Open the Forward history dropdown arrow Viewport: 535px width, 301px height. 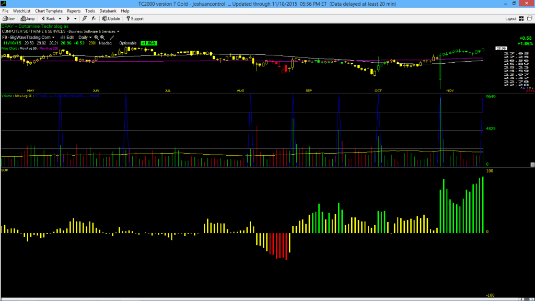point(75,19)
